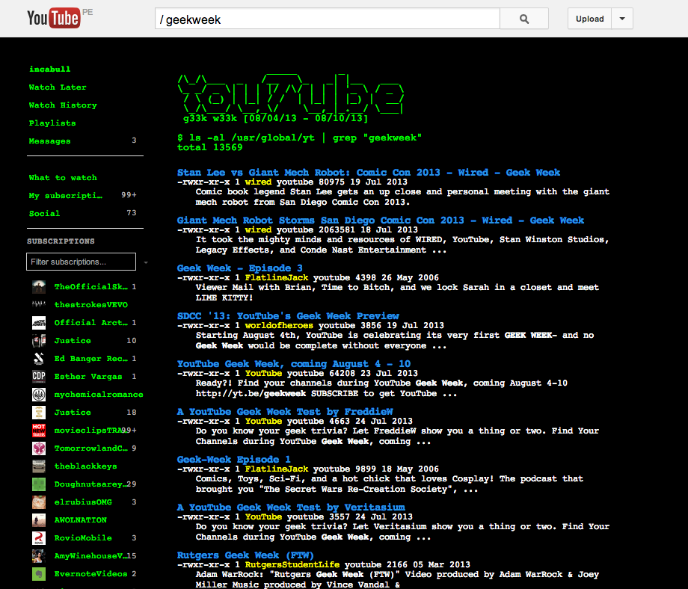The image size is (688, 589).
Task: Open movieclipsTRAILERS channel avatar
Action: (39, 431)
